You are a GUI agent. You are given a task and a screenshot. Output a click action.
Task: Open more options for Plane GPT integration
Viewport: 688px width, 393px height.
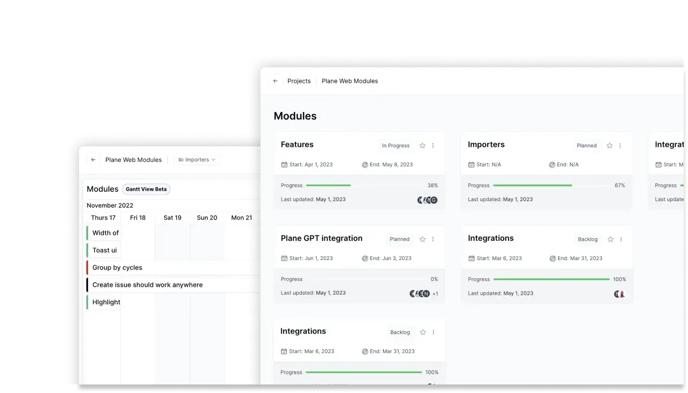coord(433,239)
